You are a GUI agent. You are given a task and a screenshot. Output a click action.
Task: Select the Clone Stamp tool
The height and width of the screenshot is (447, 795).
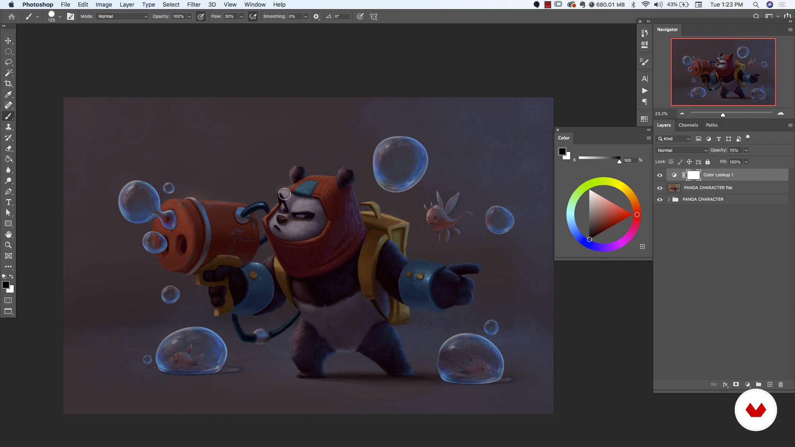[x=8, y=127]
